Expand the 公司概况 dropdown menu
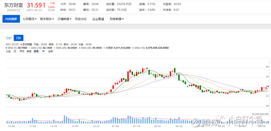271x131 pixels. coord(29,19)
